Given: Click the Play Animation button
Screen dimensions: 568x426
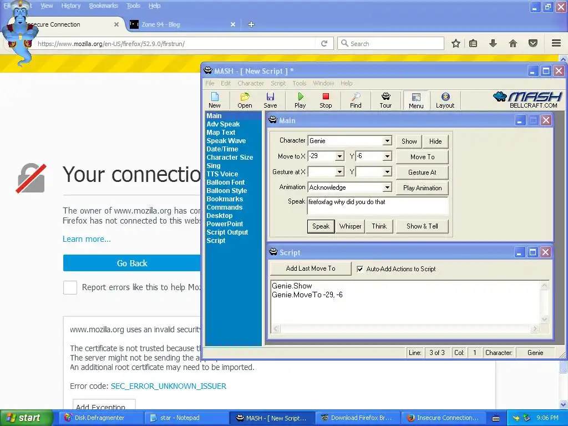Looking at the screenshot, I should tap(422, 188).
